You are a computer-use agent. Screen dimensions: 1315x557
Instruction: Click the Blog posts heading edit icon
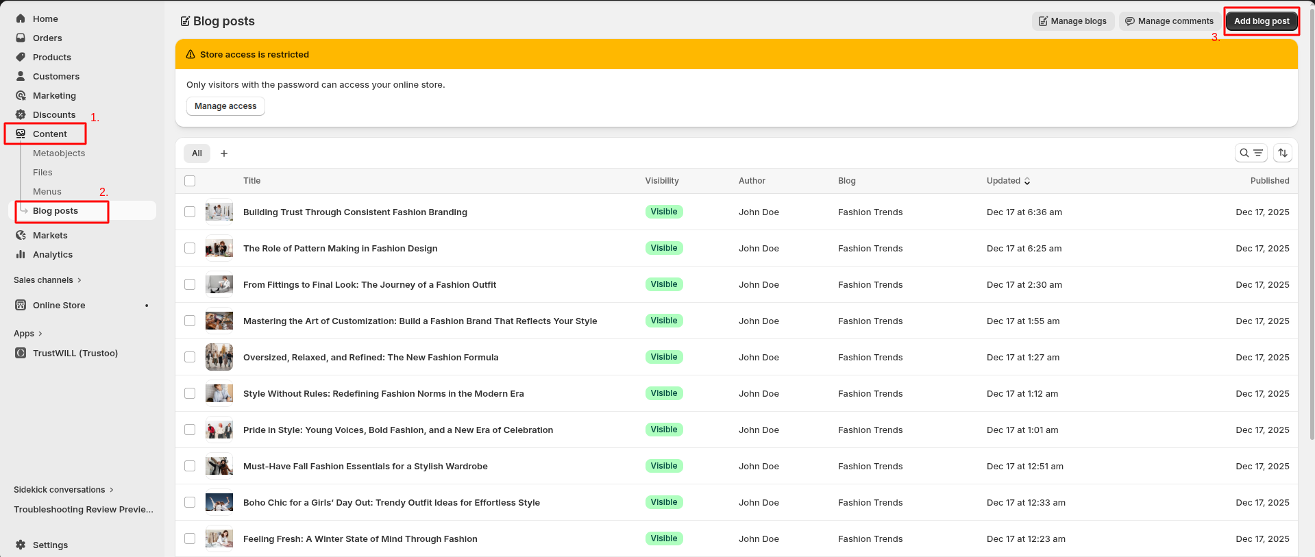(185, 21)
